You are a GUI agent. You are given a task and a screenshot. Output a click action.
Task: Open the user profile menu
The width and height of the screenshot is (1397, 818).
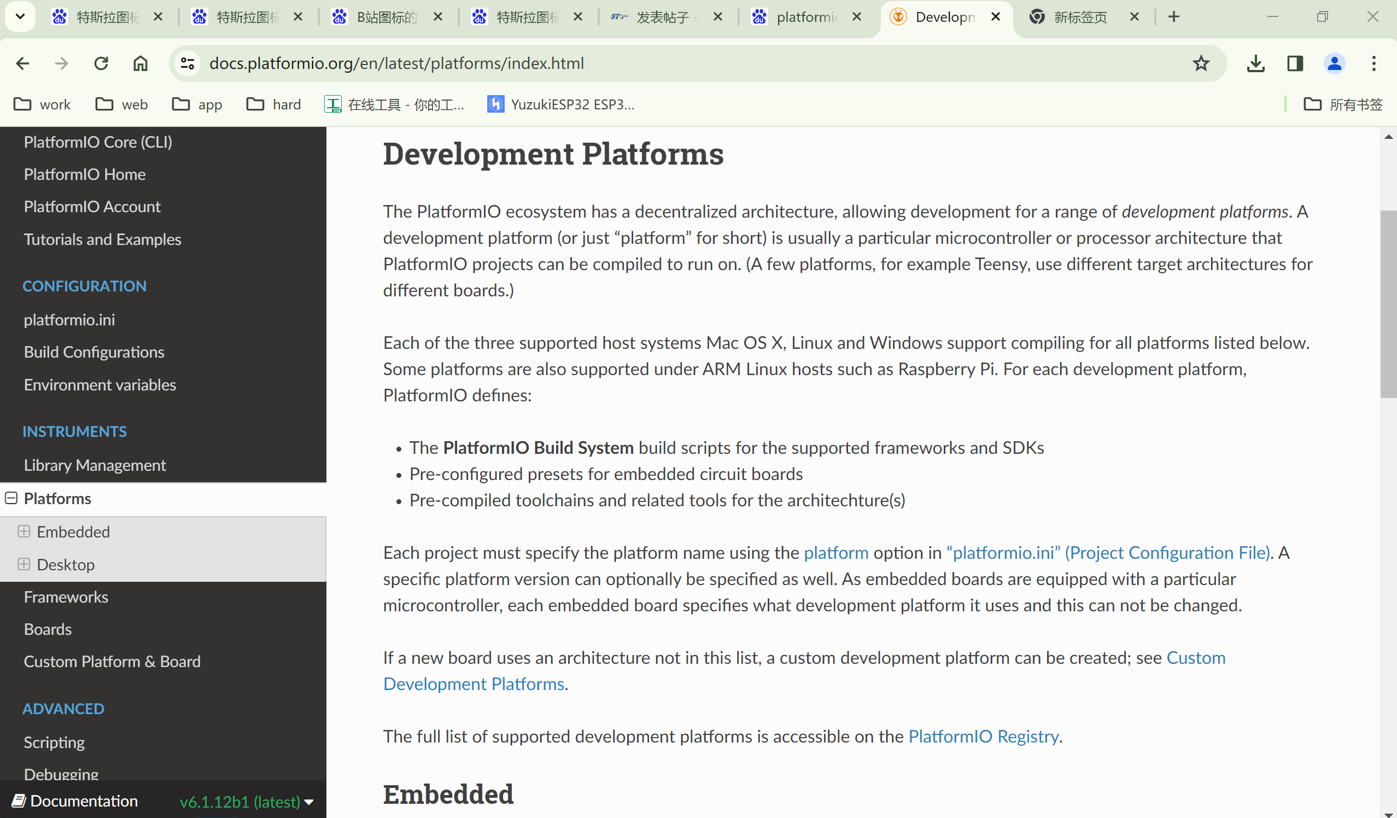click(x=1334, y=64)
